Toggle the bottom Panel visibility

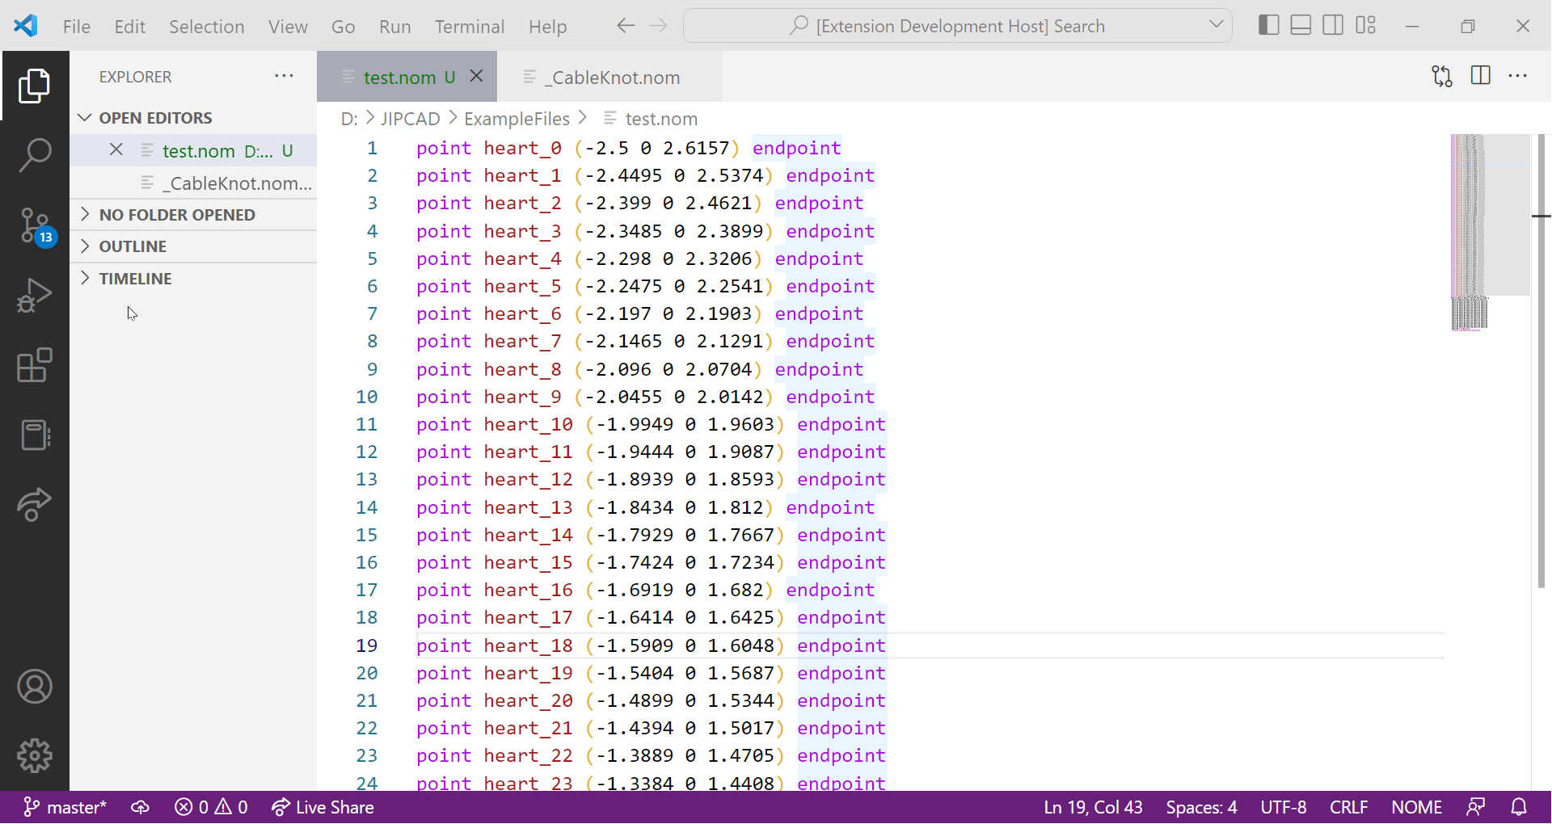tap(1301, 26)
